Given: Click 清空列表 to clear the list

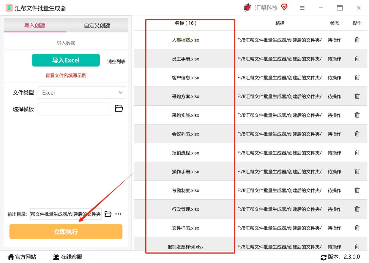Looking at the screenshot, I should (x=116, y=61).
